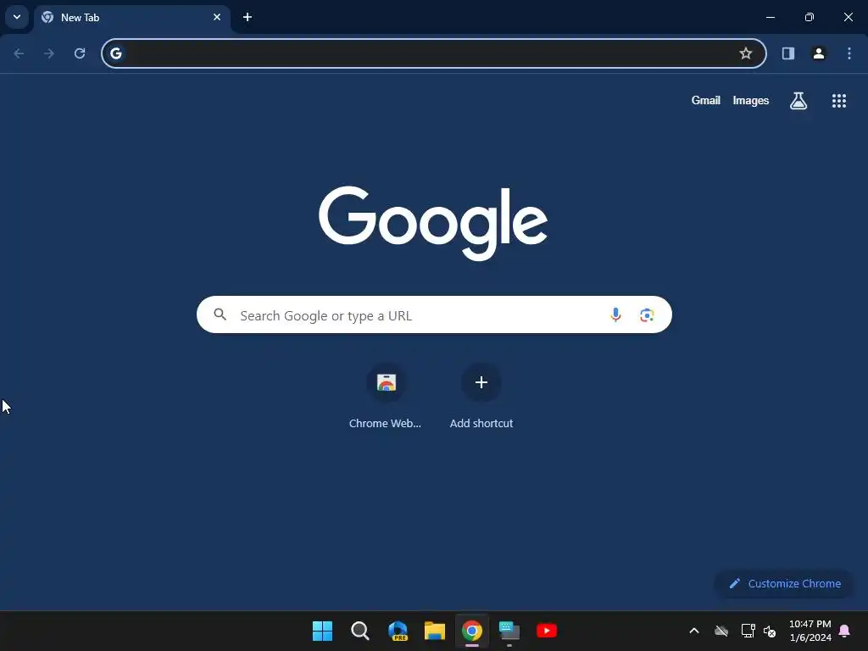This screenshot has width=868, height=651.
Task: Open Google Images link
Action: pos(751,100)
